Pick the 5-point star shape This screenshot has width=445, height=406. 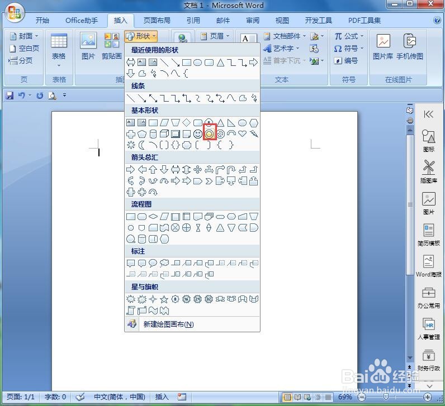pyautogui.click(x=164, y=299)
